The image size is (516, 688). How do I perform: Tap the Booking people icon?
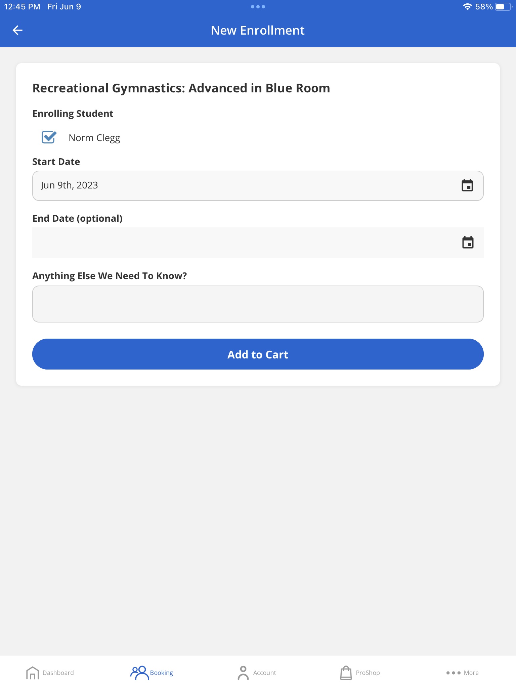tap(139, 673)
